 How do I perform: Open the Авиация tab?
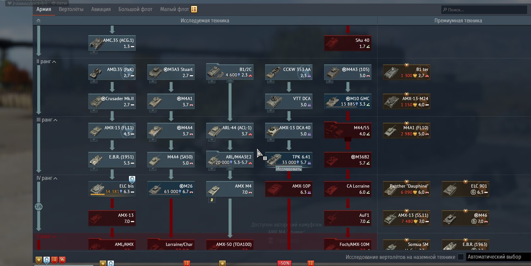coord(101,9)
